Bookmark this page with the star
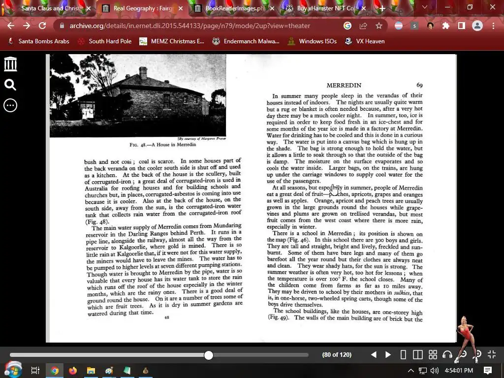 point(379,26)
